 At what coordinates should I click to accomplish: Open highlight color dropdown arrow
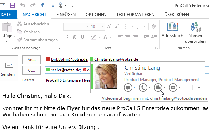coord(99,38)
